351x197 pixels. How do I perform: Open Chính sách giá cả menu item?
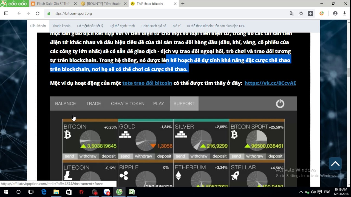coord(154,26)
